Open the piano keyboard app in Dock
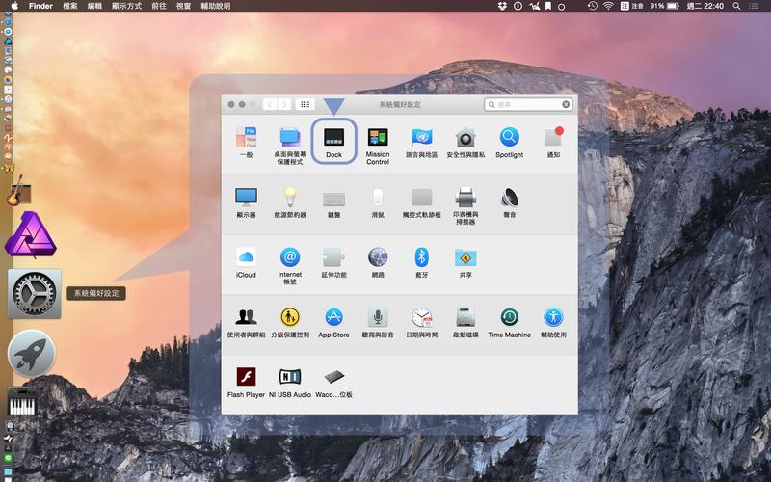 click(x=22, y=401)
